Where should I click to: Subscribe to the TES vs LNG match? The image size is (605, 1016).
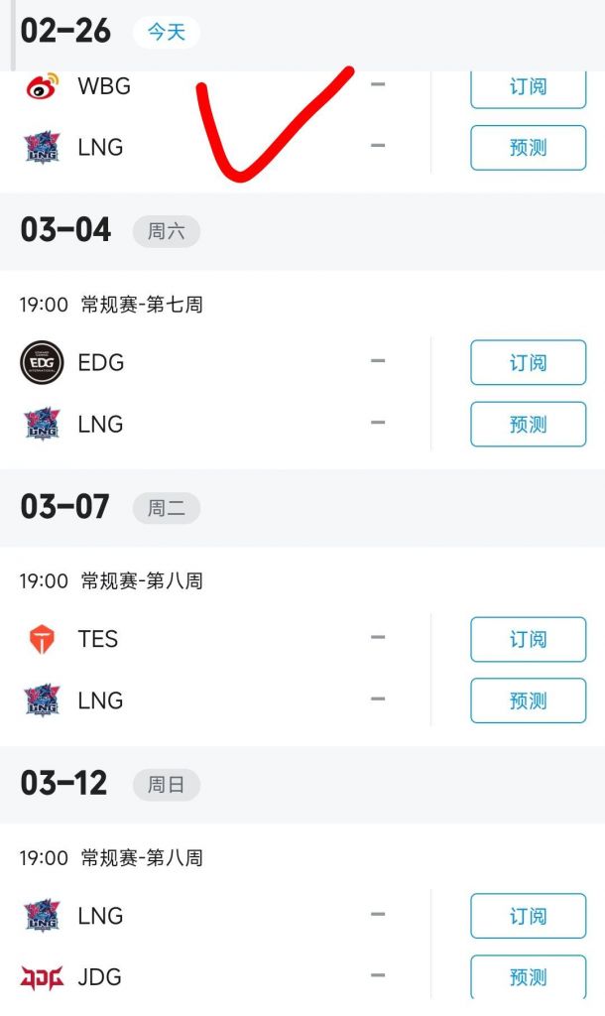pyautogui.click(x=528, y=639)
